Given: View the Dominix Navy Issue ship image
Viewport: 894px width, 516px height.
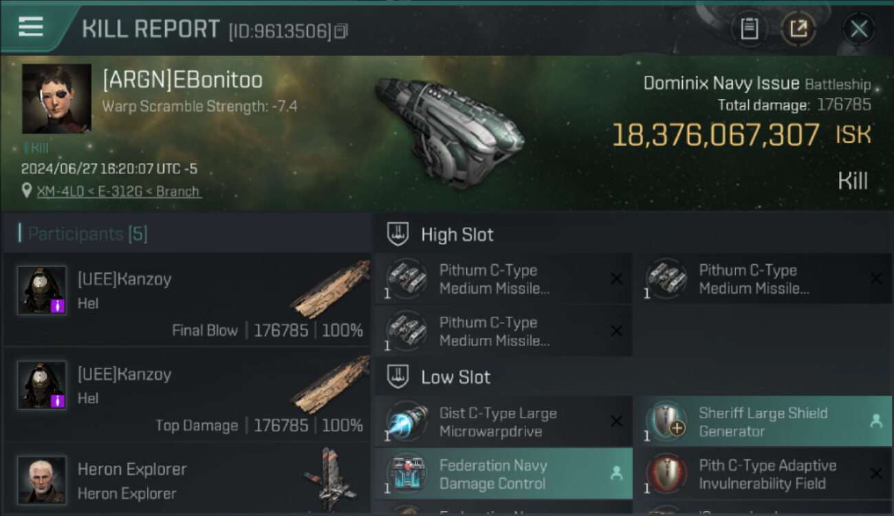Looking at the screenshot, I should [449, 132].
